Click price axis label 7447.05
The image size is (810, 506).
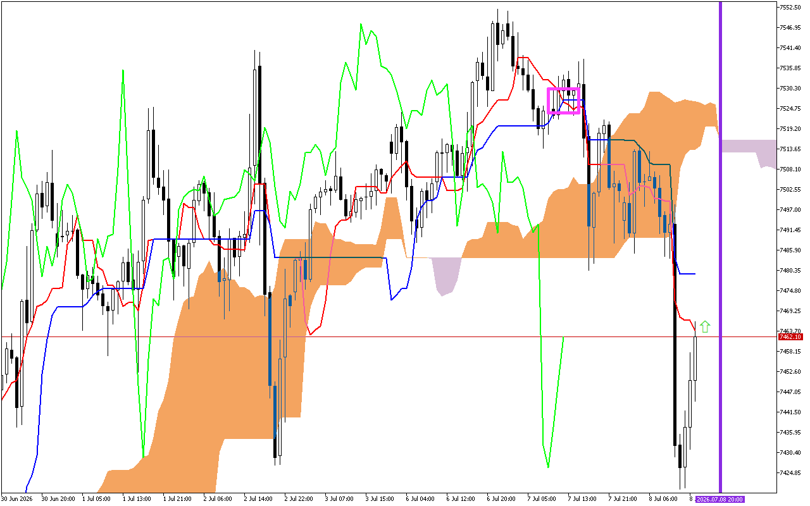(x=790, y=392)
